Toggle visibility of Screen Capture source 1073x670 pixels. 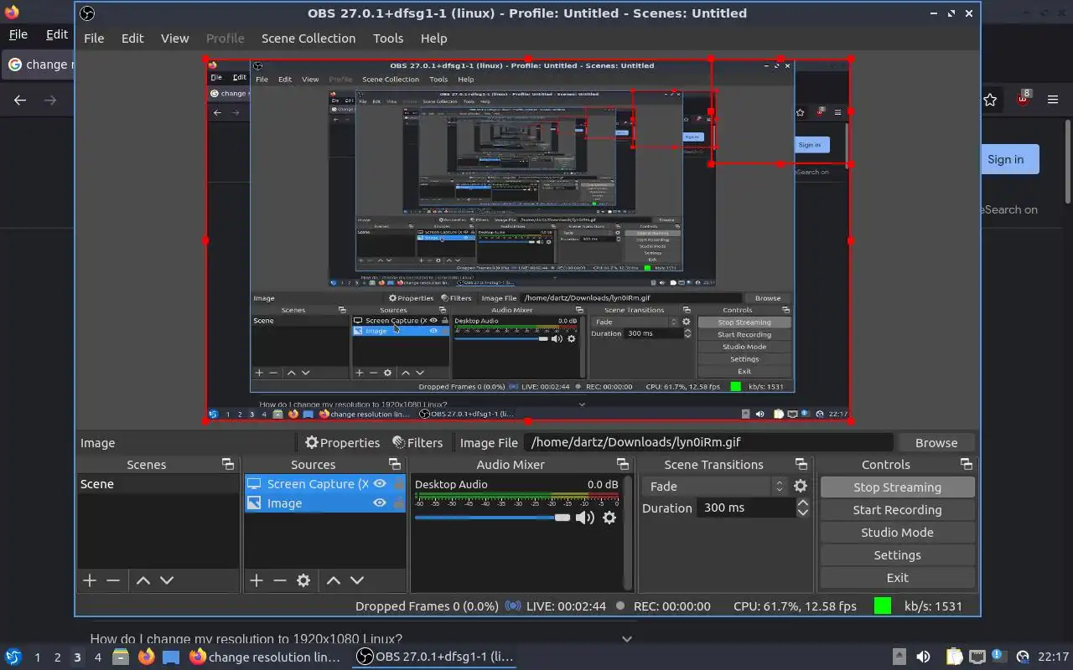coord(380,483)
